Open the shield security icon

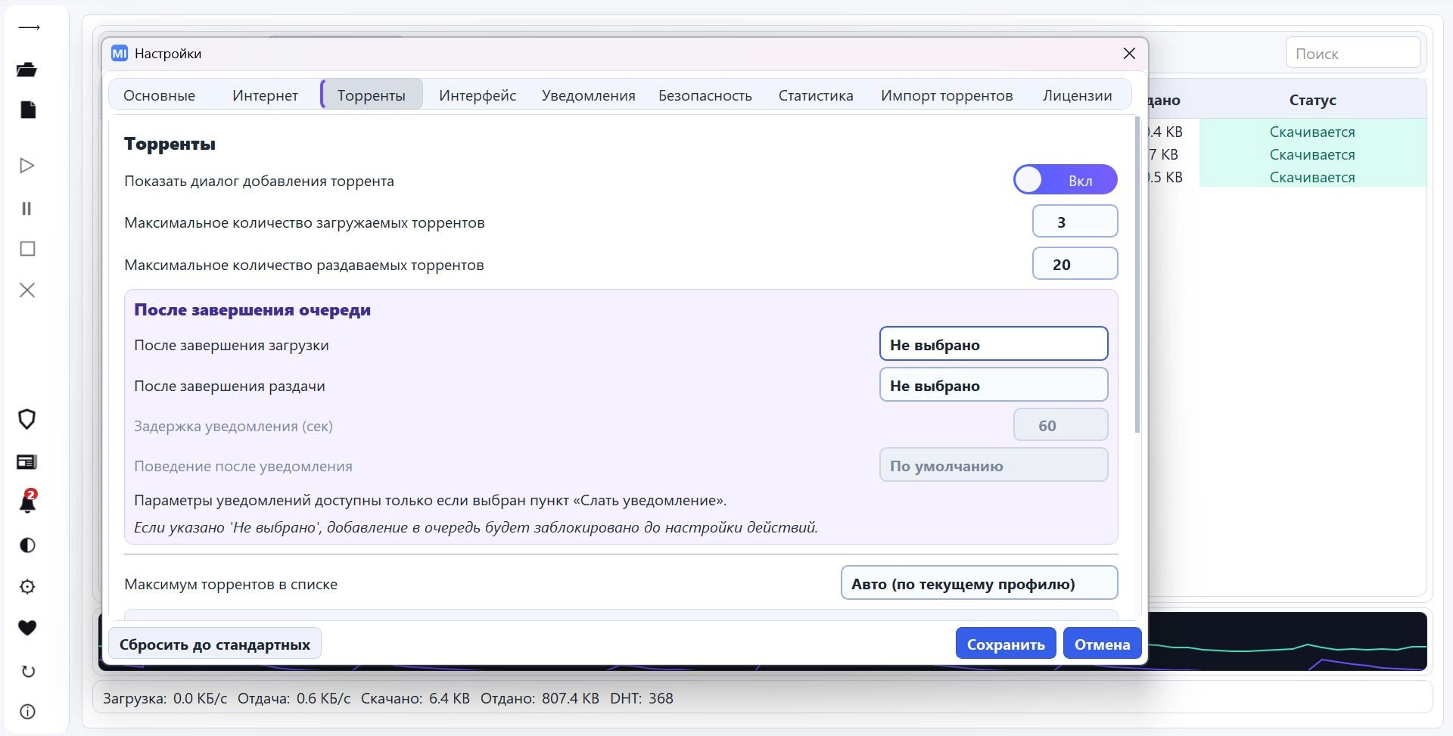27,419
